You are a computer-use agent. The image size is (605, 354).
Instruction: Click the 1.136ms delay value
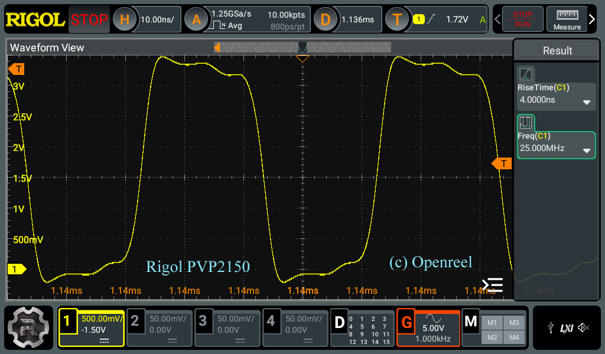coord(357,19)
